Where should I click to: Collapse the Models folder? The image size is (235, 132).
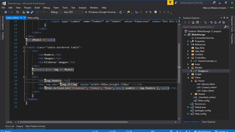pos(188,67)
